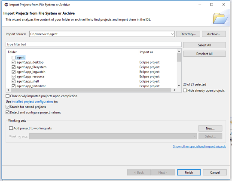
Task: Close the import dialog window
Action: tap(224, 5)
